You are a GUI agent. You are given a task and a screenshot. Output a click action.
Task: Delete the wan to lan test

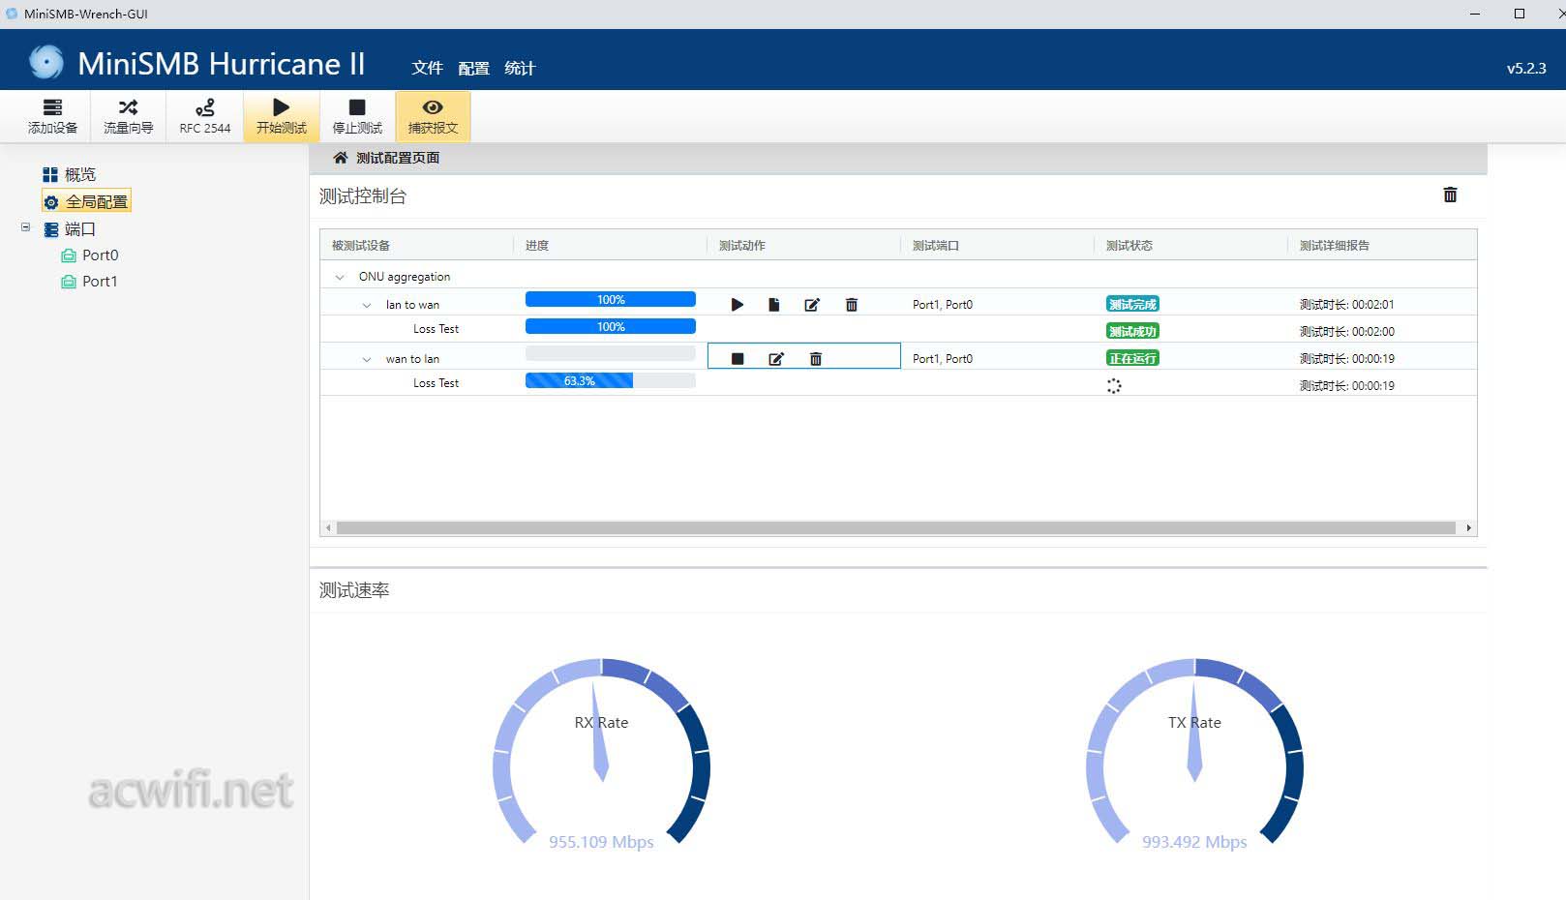point(816,359)
